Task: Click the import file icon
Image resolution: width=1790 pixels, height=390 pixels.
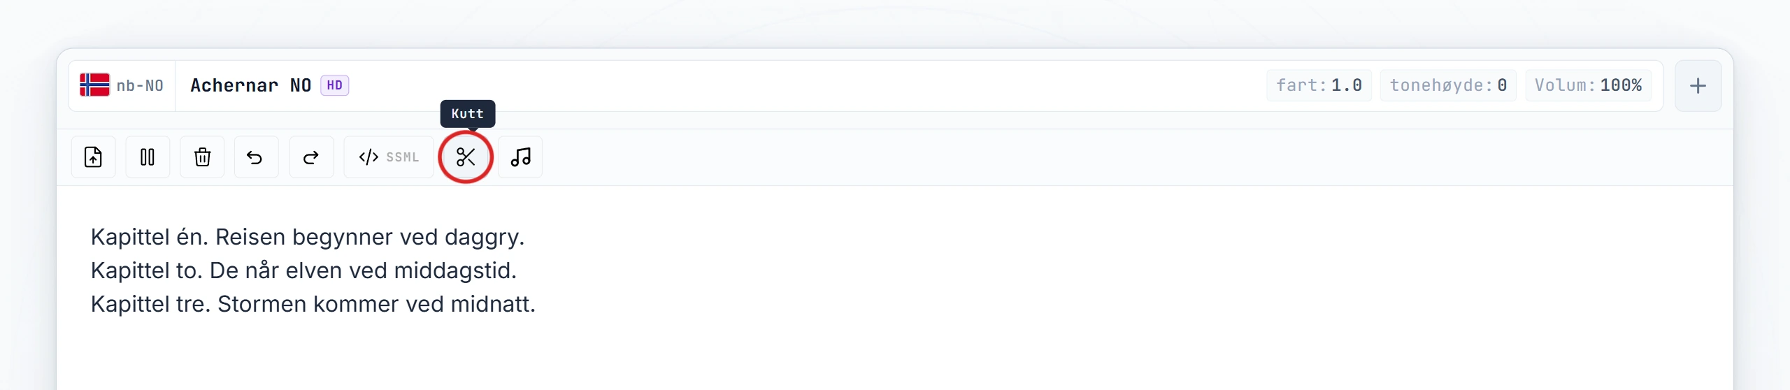Action: click(93, 157)
